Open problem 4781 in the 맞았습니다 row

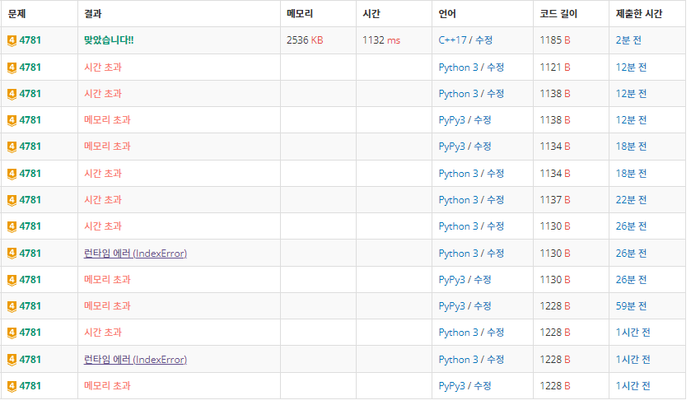coord(30,40)
